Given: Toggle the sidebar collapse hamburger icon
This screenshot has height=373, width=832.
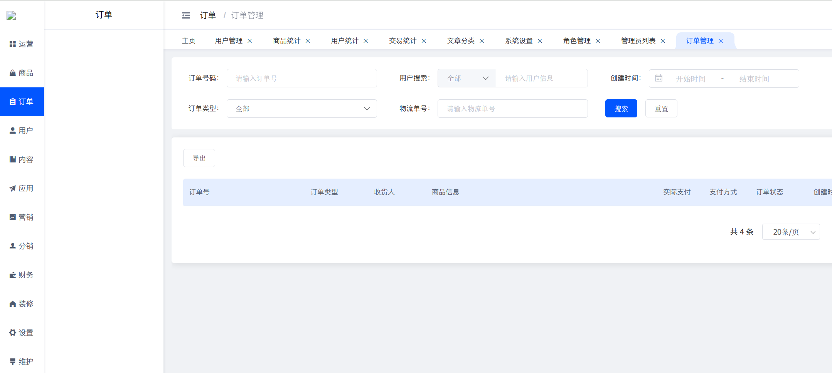Looking at the screenshot, I should pyautogui.click(x=186, y=15).
